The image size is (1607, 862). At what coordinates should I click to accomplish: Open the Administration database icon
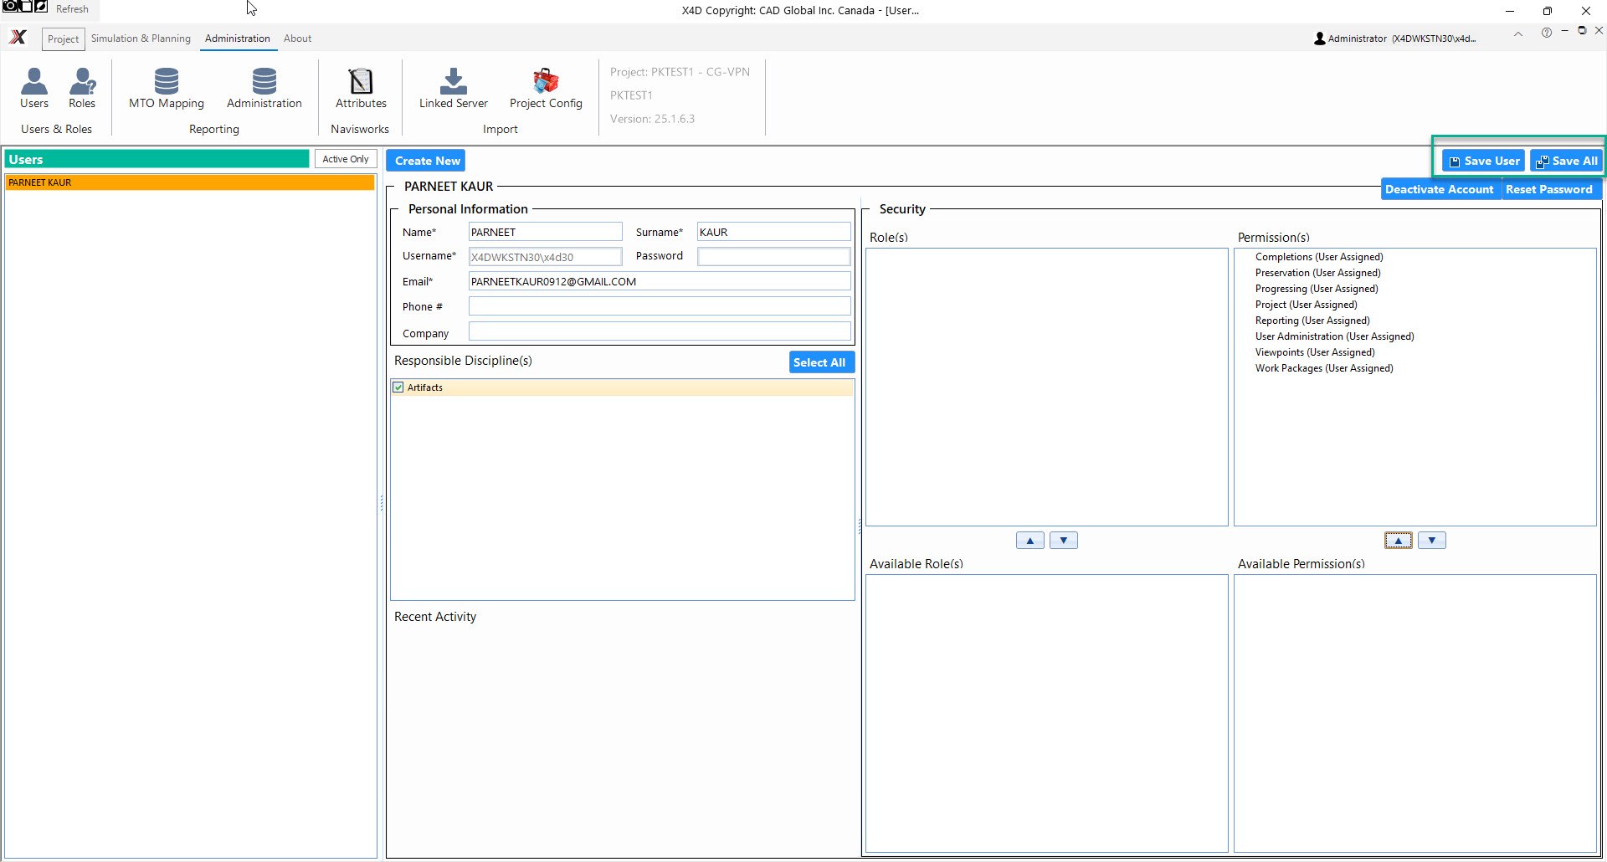pos(264,88)
